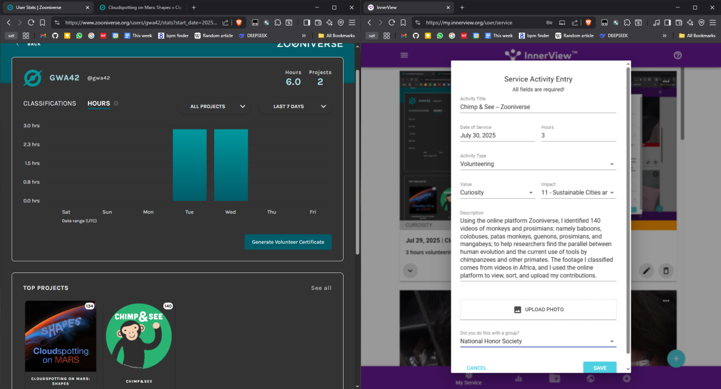
Task: Open the LAST 7 DAYS range dropdown
Action: (295, 106)
